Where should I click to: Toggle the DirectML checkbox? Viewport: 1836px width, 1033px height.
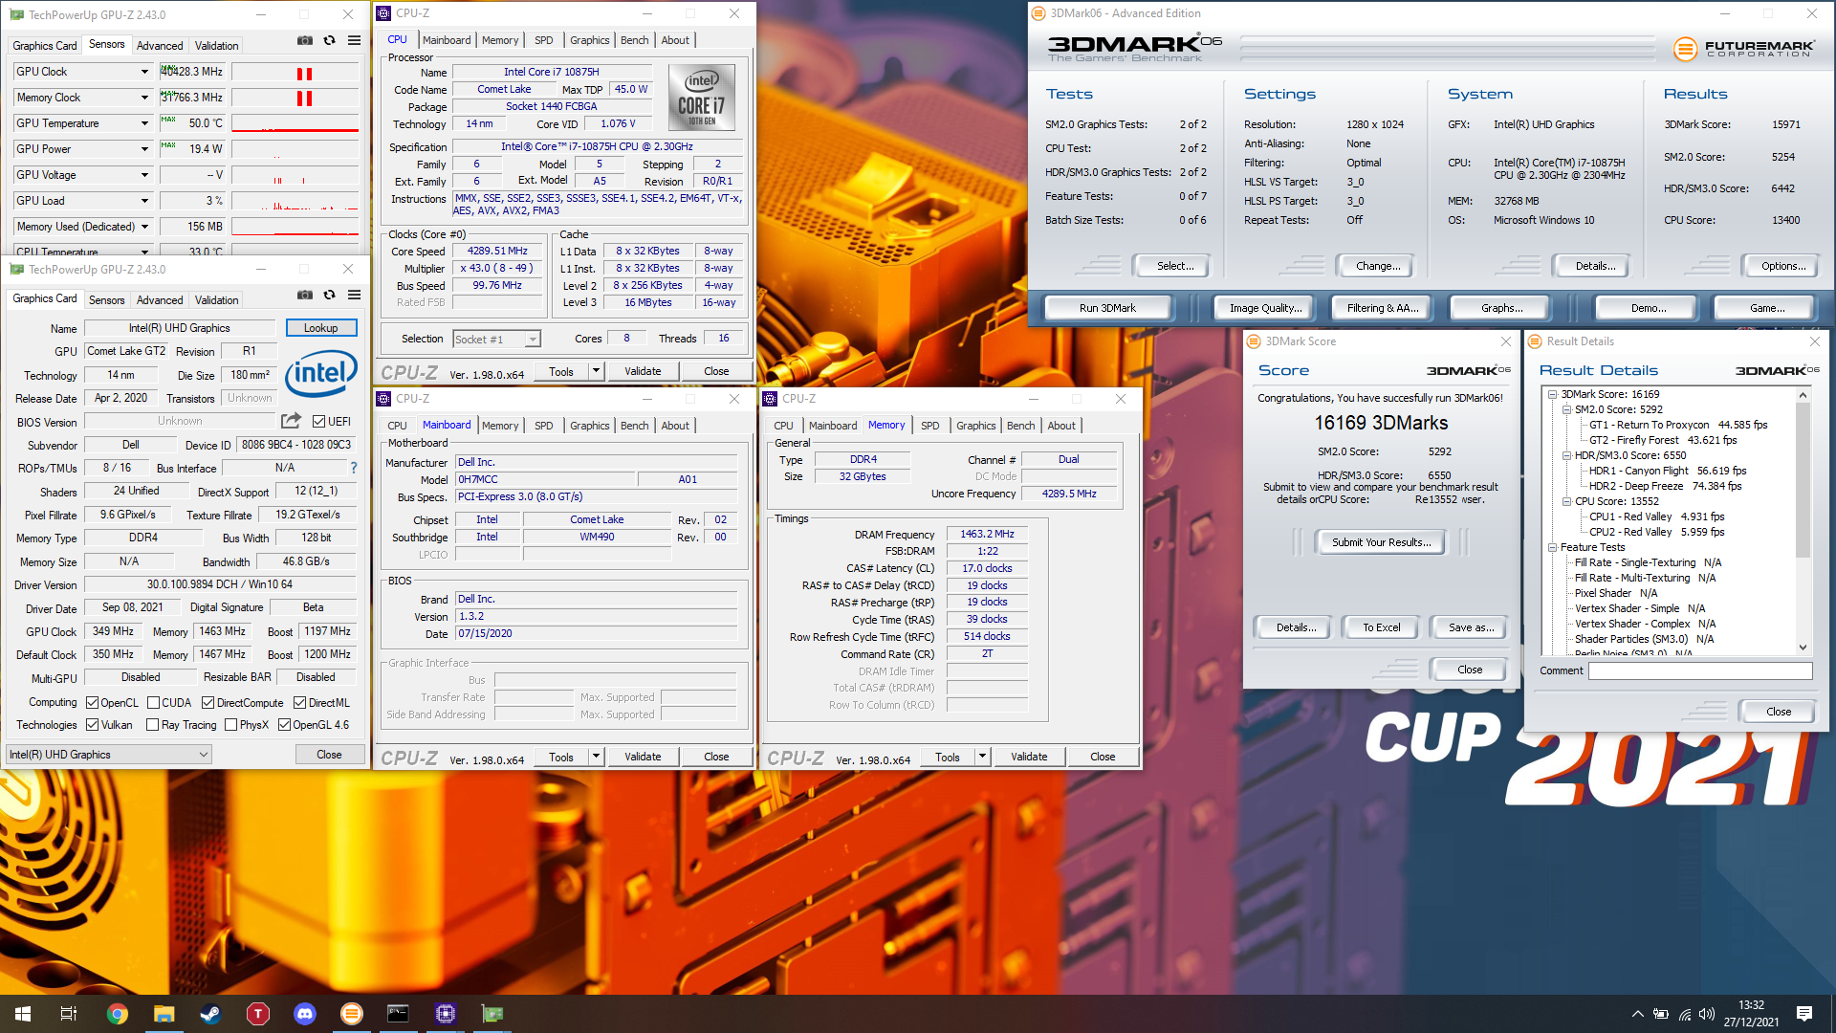point(299,702)
